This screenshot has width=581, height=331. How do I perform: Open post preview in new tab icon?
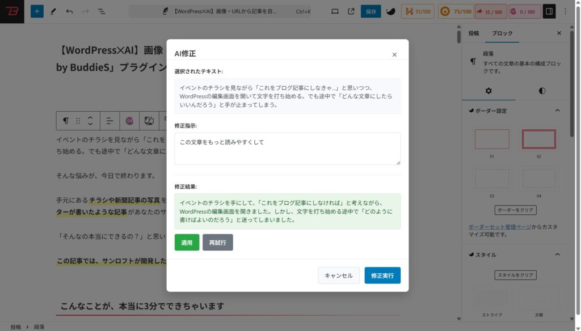[351, 11]
